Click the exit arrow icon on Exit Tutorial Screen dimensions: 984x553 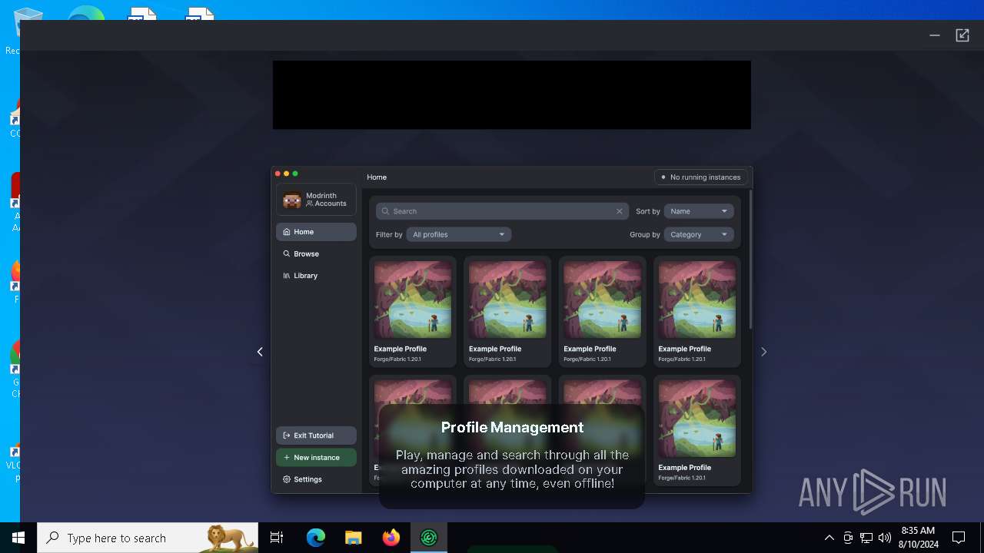click(x=287, y=435)
